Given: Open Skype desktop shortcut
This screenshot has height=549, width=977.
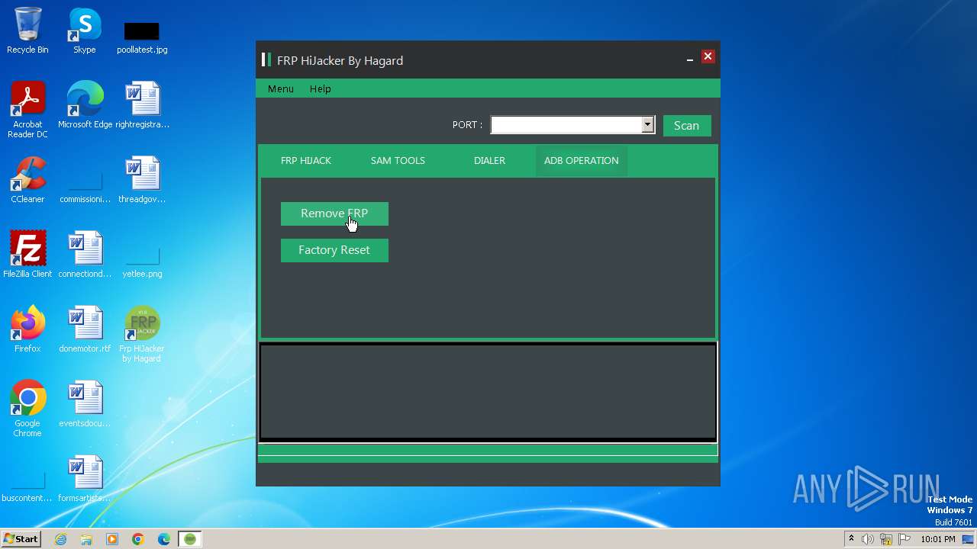Looking at the screenshot, I should (x=85, y=32).
